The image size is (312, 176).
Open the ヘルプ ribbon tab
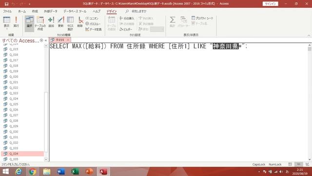97,11
